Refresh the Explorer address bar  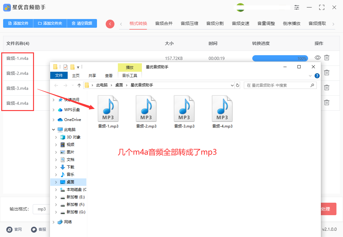tap(238, 85)
